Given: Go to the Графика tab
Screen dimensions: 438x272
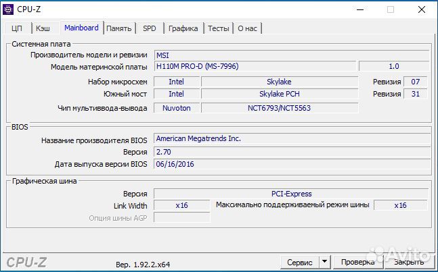Looking at the screenshot, I should (x=183, y=28).
